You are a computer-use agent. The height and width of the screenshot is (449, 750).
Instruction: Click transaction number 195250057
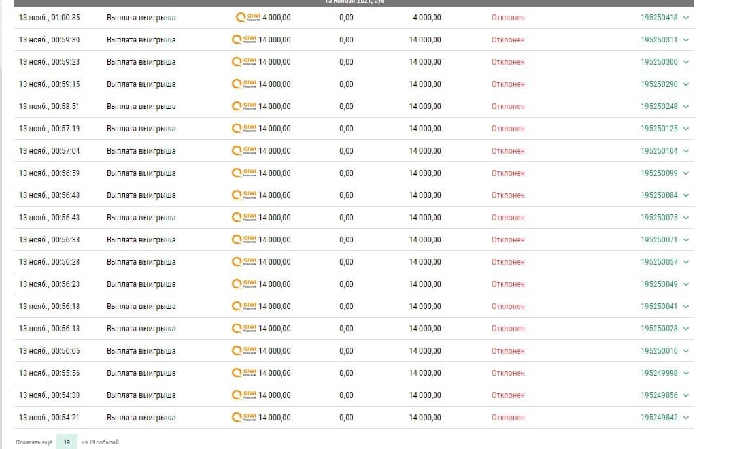[x=659, y=262]
